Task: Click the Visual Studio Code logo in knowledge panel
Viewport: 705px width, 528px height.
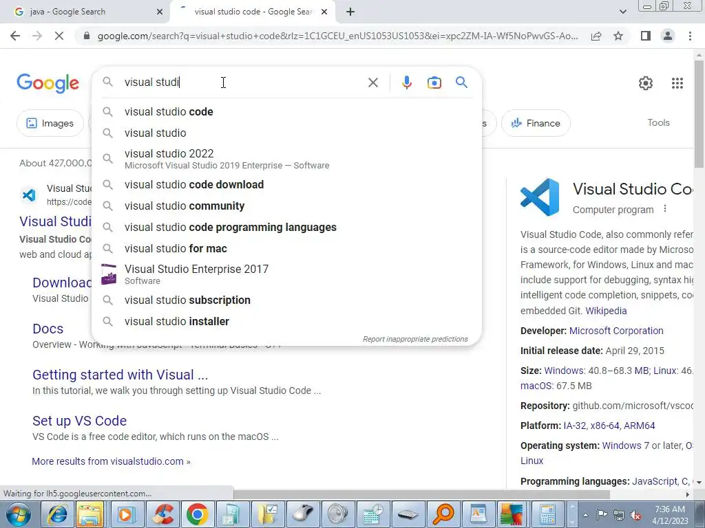Action: click(540, 197)
